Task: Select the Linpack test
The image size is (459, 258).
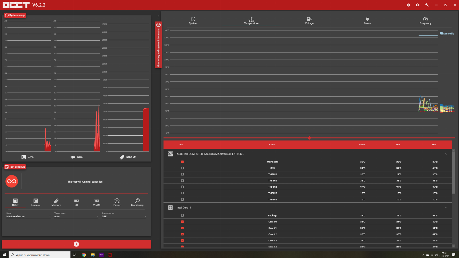Action: (x=36, y=202)
